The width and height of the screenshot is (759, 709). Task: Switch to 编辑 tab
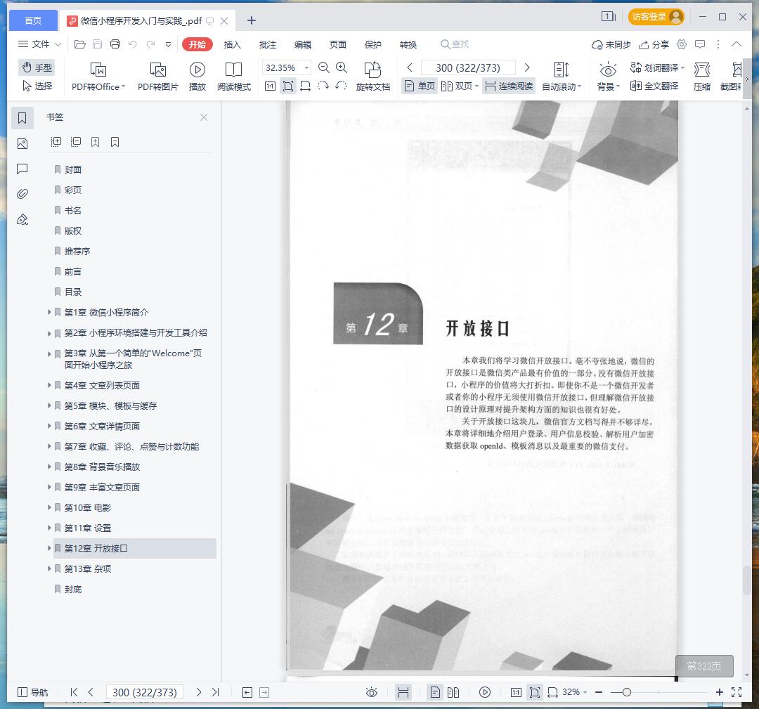click(303, 44)
